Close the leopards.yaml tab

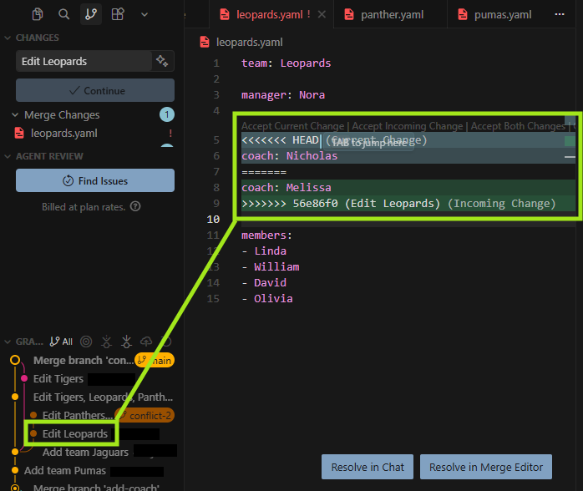tap(322, 14)
